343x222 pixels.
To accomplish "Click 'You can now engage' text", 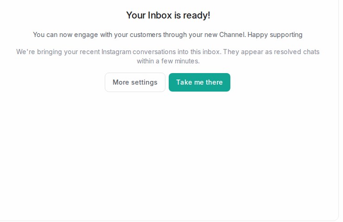I will (65, 35).
